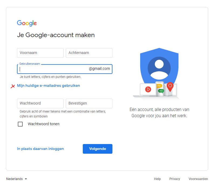Open the Privacy link in the footer
Image resolution: width=213 pixels, height=194 pixels.
(x=174, y=179)
